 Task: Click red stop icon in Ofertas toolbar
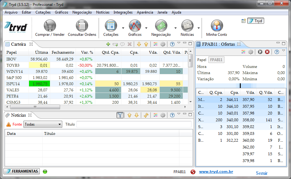point(267,52)
